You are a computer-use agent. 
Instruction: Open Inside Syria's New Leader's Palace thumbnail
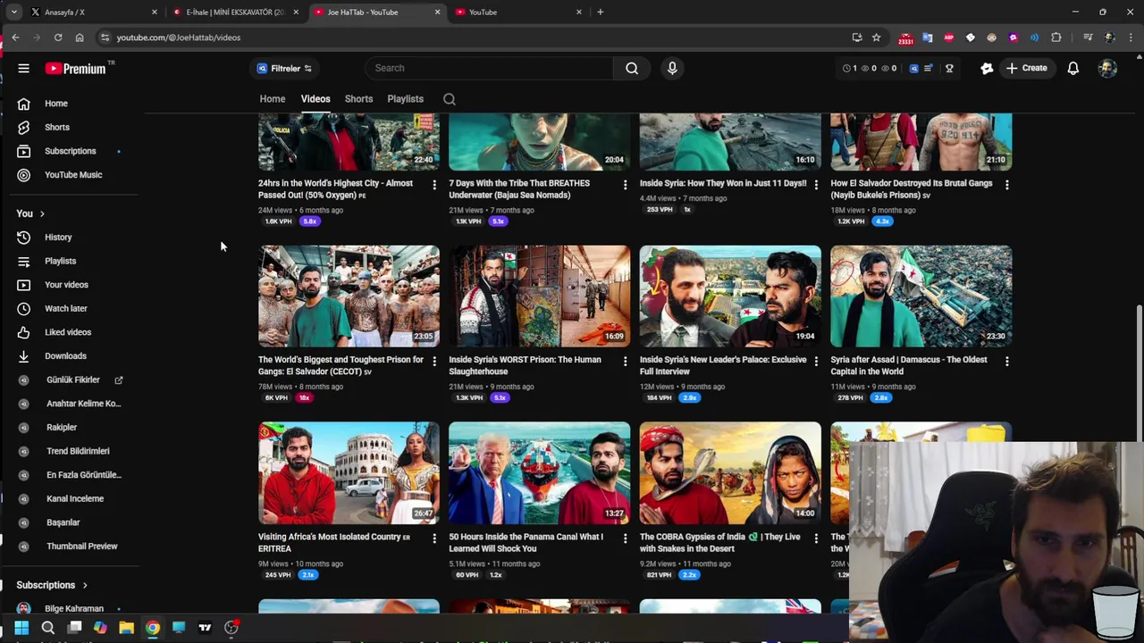730,296
